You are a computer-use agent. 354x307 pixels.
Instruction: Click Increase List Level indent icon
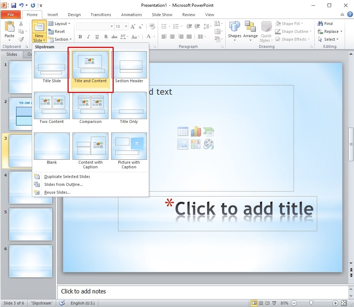(197, 26)
